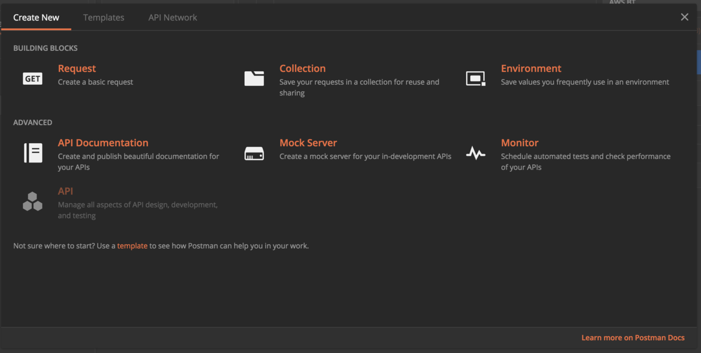Screen dimensions: 701x353
Task: Click the Monitor pulse line icon
Action: pyautogui.click(x=476, y=153)
